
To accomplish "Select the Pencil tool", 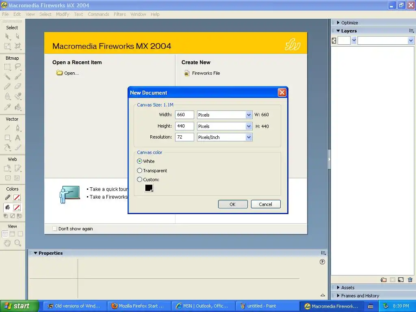I will pyautogui.click(x=7, y=87).
